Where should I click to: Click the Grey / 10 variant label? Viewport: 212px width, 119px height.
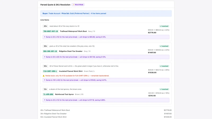coord(87,51)
